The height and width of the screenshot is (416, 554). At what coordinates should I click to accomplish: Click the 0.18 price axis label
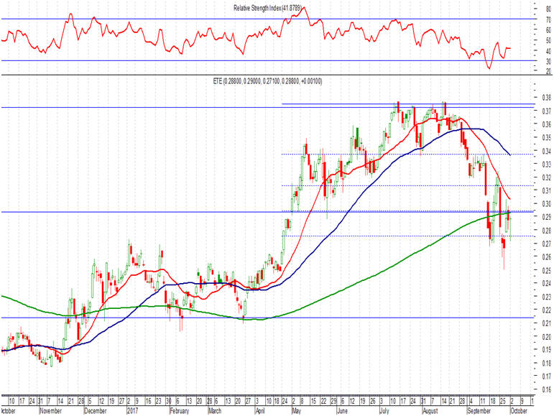(546, 364)
